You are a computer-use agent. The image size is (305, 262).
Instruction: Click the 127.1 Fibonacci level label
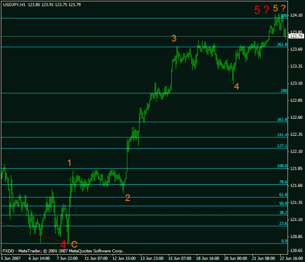[x=282, y=146]
